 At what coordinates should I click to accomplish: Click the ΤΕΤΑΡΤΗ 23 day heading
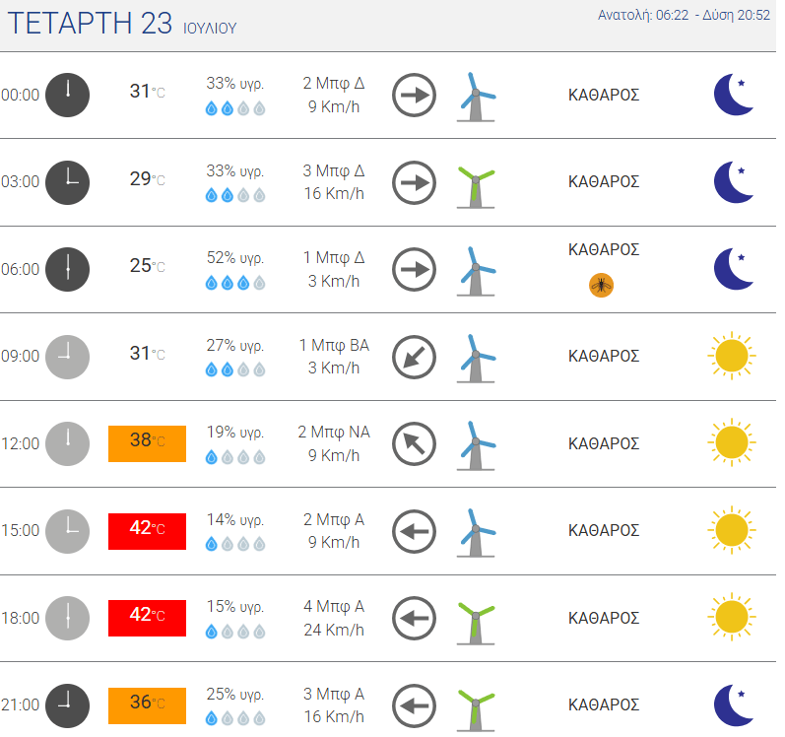(90, 23)
